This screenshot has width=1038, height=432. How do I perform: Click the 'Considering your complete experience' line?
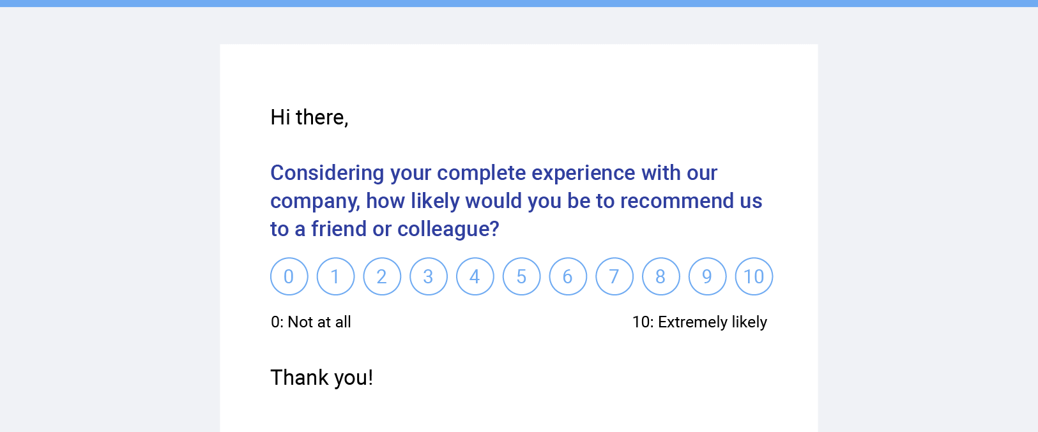494,173
